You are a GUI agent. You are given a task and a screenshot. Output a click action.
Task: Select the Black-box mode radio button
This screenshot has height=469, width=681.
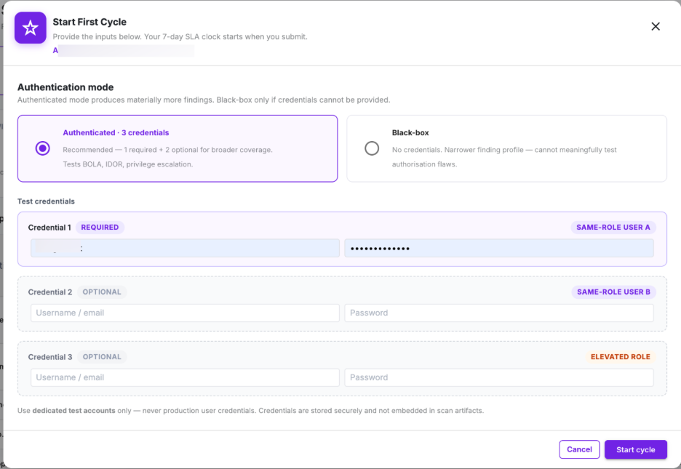[372, 148]
